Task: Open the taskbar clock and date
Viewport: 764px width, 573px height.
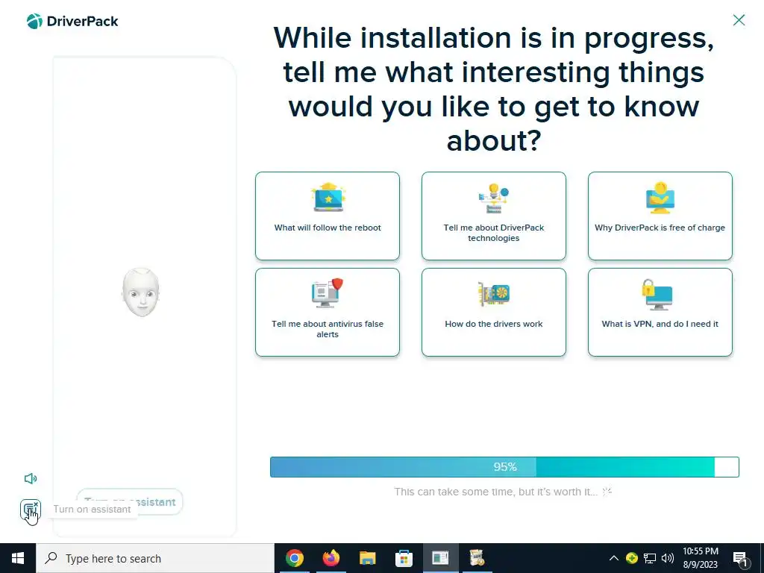Action: pyautogui.click(x=700, y=558)
